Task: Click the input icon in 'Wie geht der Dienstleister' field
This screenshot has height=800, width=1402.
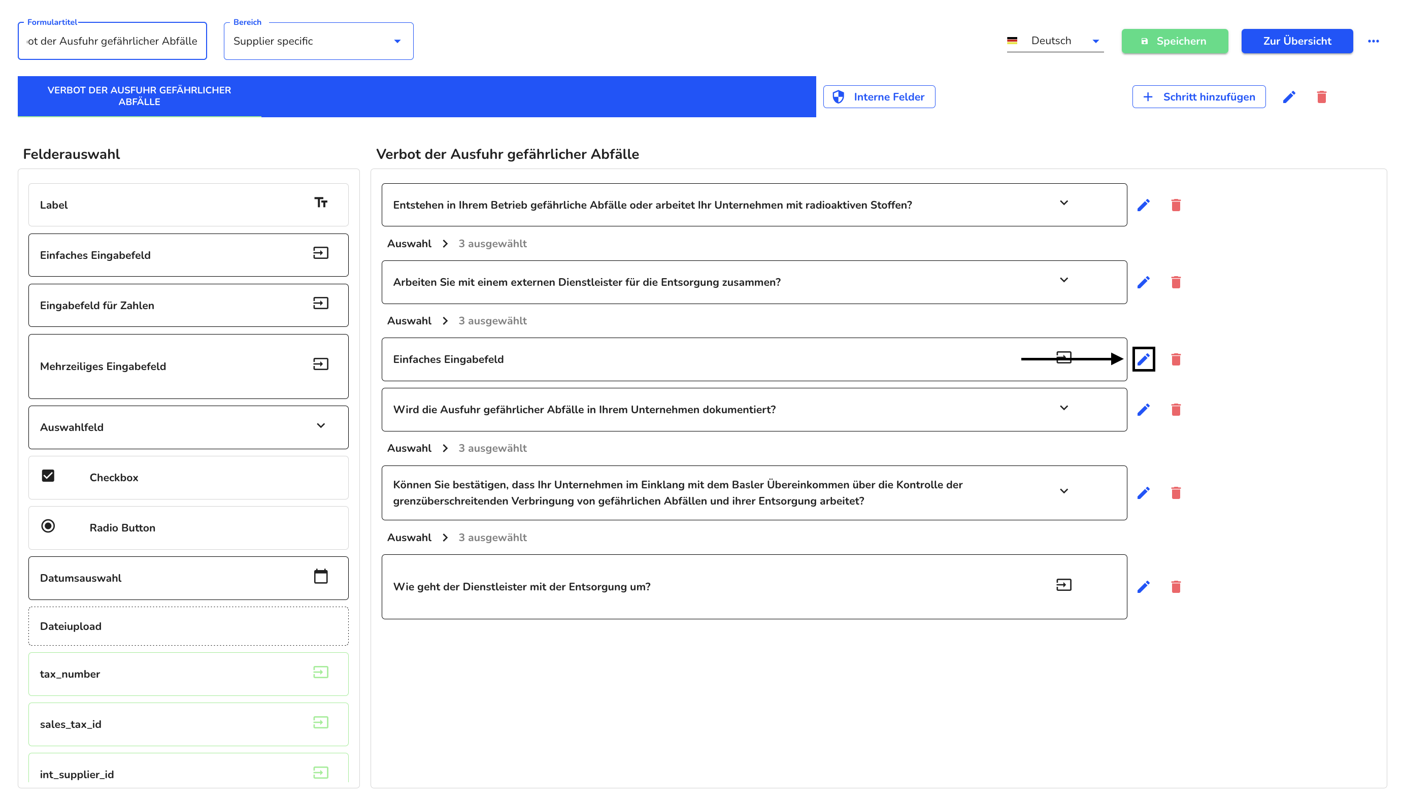Action: (x=1063, y=585)
